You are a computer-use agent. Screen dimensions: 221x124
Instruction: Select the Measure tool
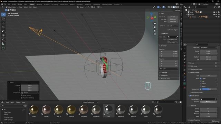3,44
